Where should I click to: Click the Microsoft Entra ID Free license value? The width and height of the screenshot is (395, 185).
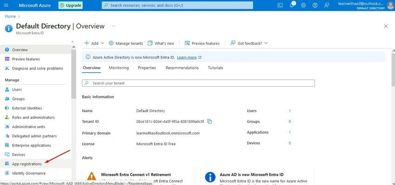[x=156, y=144]
